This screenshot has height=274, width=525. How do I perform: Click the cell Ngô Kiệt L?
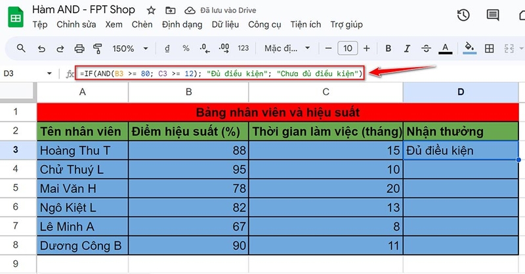pos(83,208)
